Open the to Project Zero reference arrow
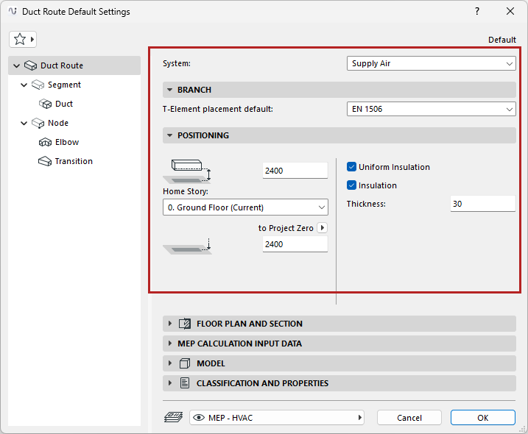 pyautogui.click(x=323, y=228)
